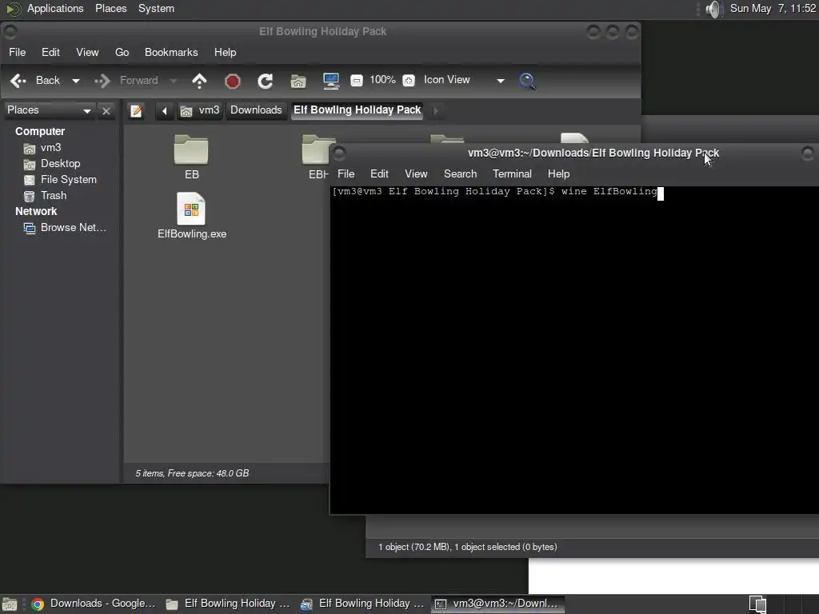
Task: Open file manager Edit menu
Action: [50, 52]
